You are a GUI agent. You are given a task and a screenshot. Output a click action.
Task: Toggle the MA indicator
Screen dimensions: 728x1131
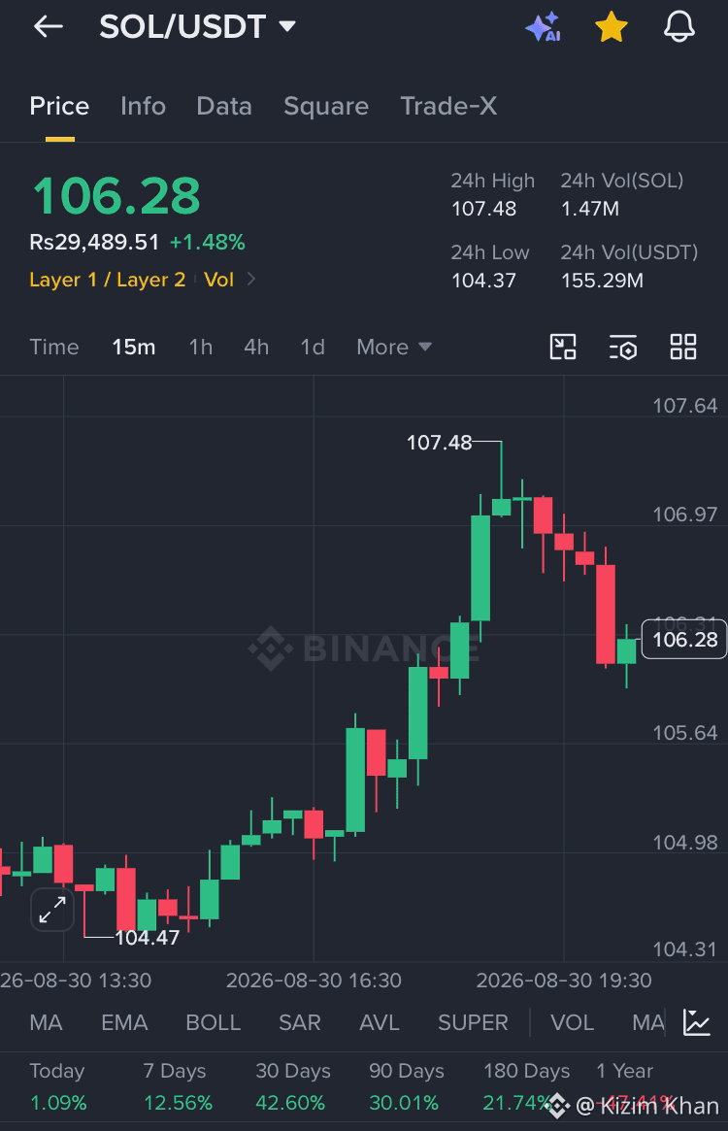(47, 1022)
